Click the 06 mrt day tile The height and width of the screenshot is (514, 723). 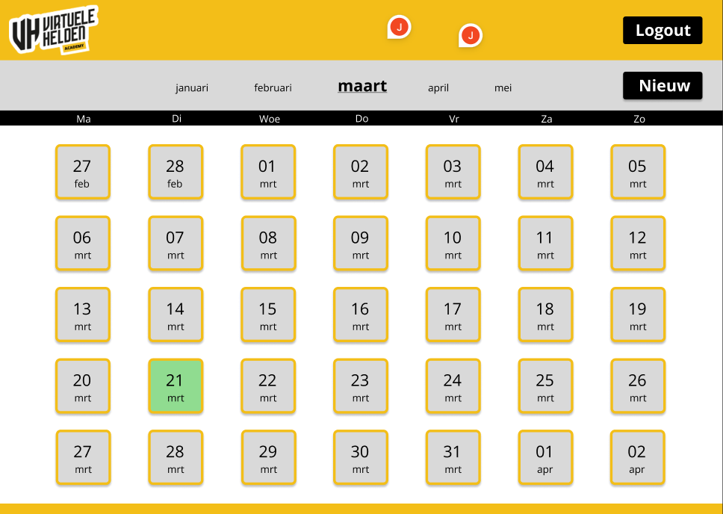click(83, 244)
